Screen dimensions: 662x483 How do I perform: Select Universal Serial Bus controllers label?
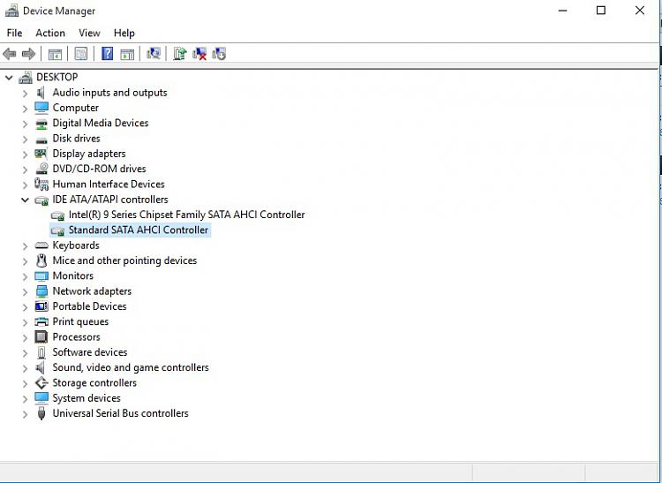point(121,413)
